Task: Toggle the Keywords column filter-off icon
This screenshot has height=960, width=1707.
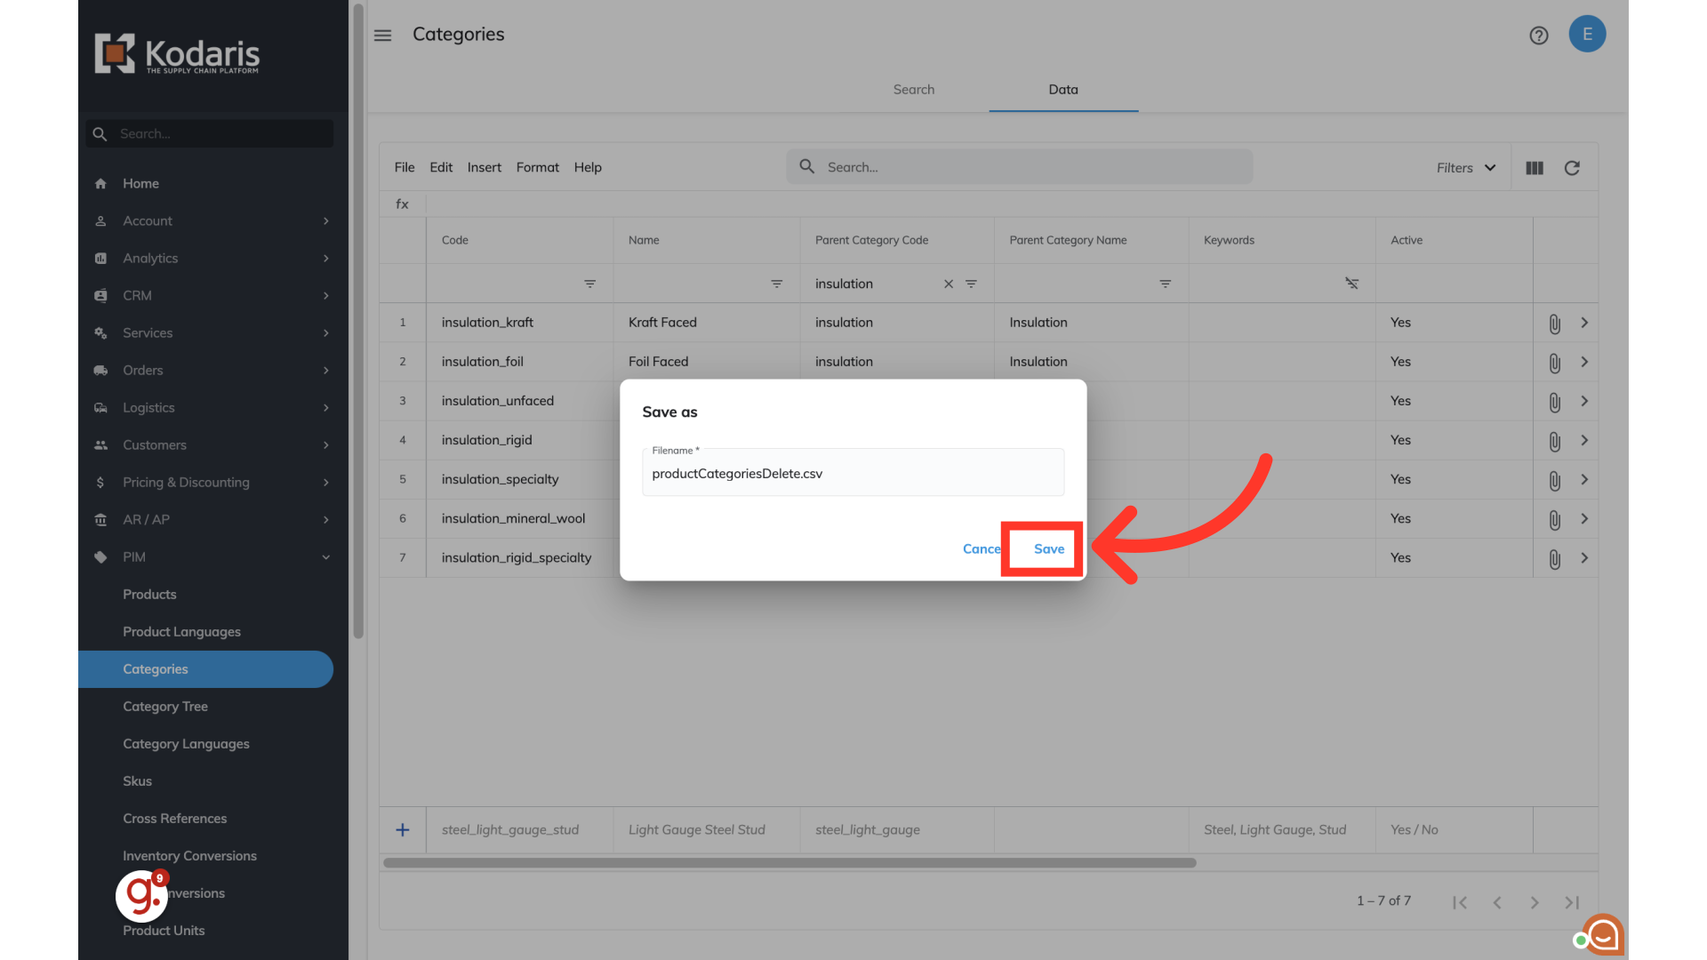Action: [1351, 284]
